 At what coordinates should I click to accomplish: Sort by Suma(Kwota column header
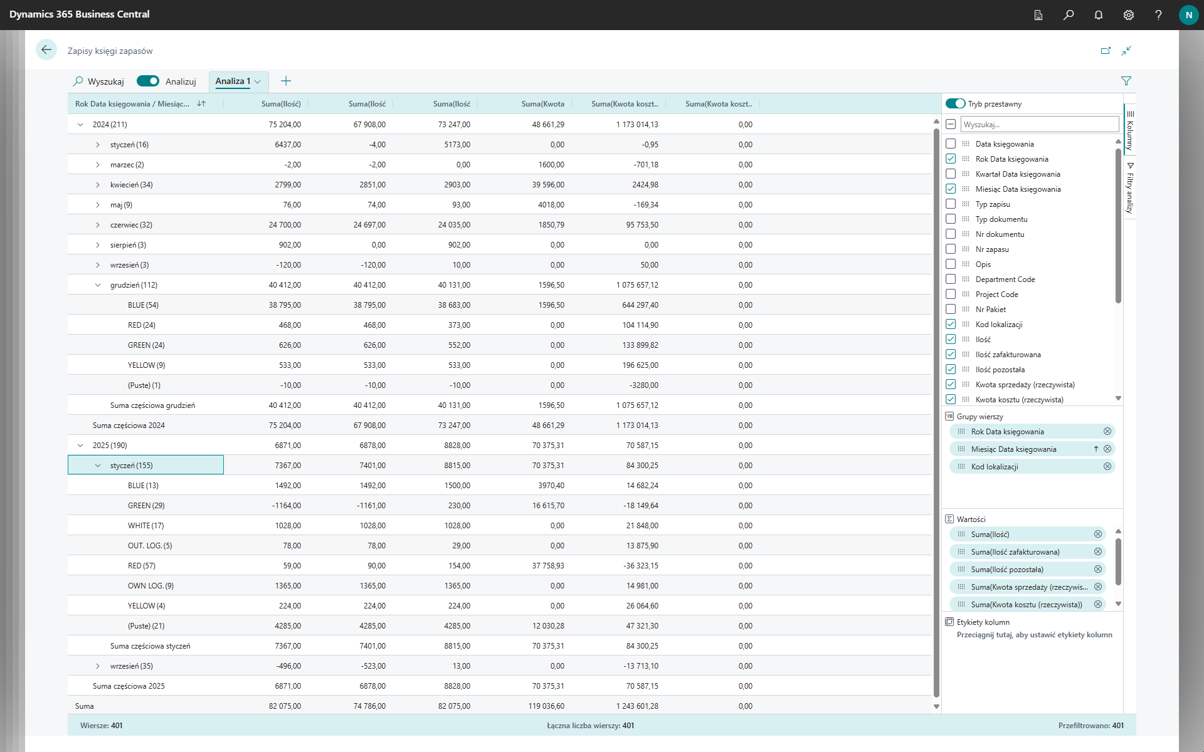click(542, 103)
